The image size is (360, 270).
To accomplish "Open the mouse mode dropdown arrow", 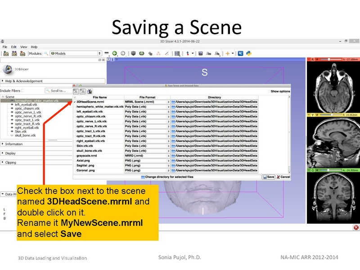I will (x=193, y=54).
